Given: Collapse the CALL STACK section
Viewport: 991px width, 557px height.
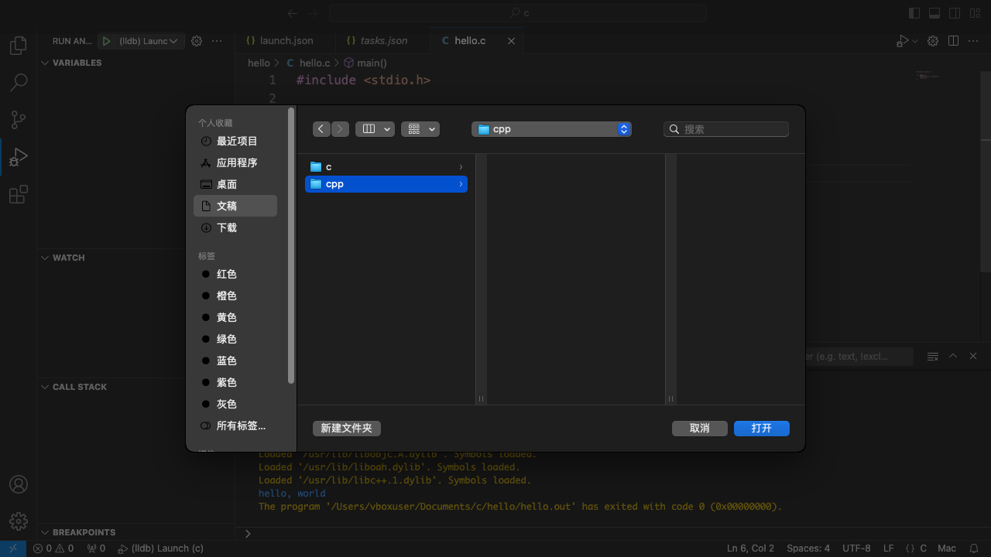Looking at the screenshot, I should pyautogui.click(x=45, y=387).
